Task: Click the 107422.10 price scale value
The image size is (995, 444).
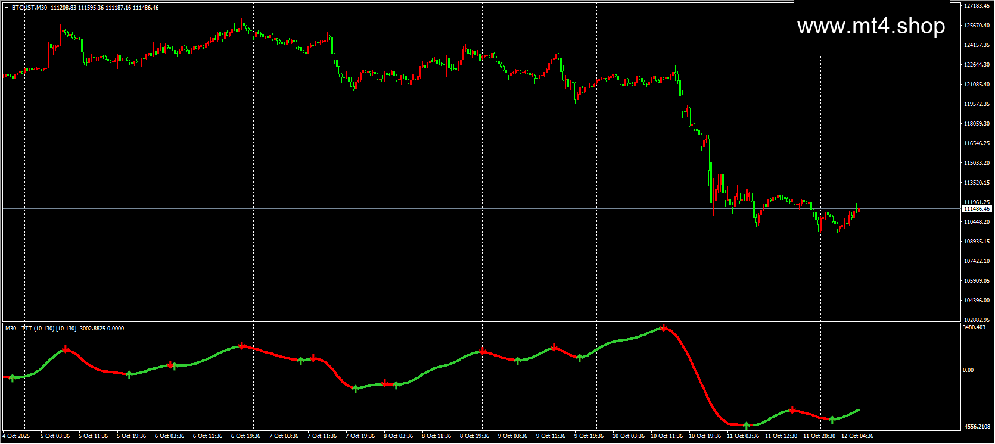Action: point(977,261)
